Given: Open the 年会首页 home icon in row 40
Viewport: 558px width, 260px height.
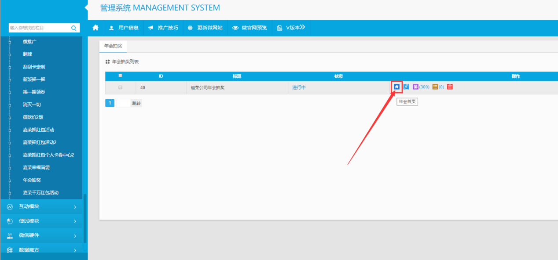Looking at the screenshot, I should (x=396, y=87).
